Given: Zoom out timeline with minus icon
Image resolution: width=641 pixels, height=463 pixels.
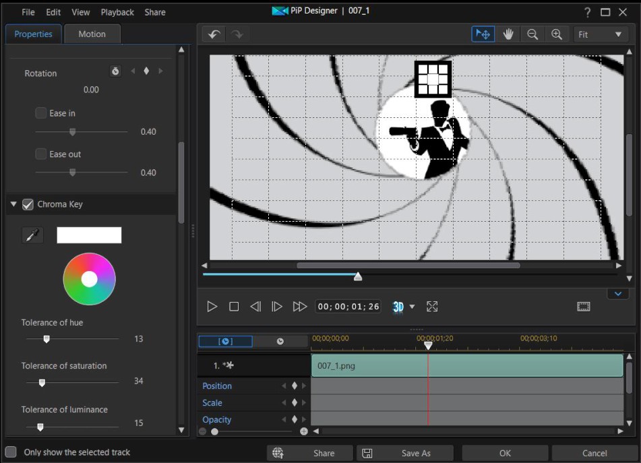Looking at the screenshot, I should point(202,431).
